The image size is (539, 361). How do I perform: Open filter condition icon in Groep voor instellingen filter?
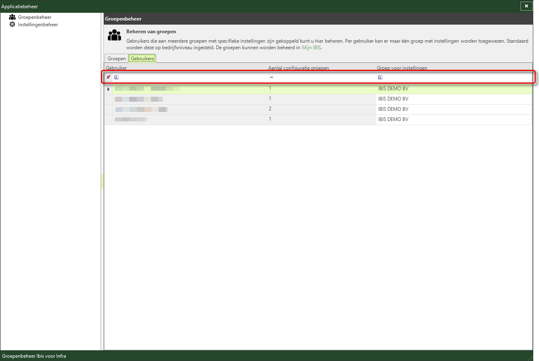[380, 77]
